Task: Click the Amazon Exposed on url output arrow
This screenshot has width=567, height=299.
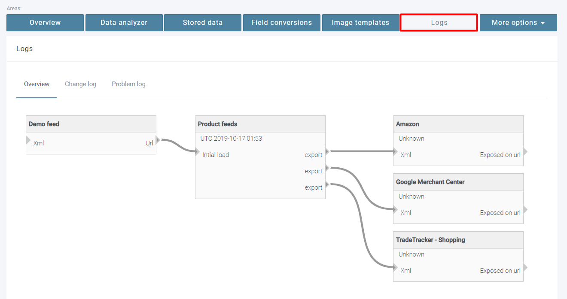Action: (x=525, y=151)
